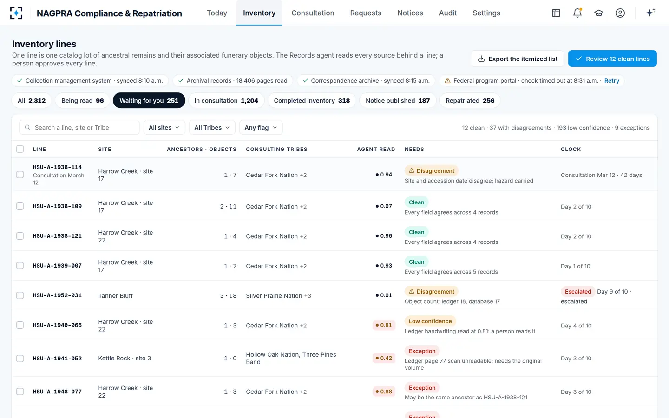Filter by In consultation 1,204
This screenshot has height=418, width=669.
pos(226,100)
